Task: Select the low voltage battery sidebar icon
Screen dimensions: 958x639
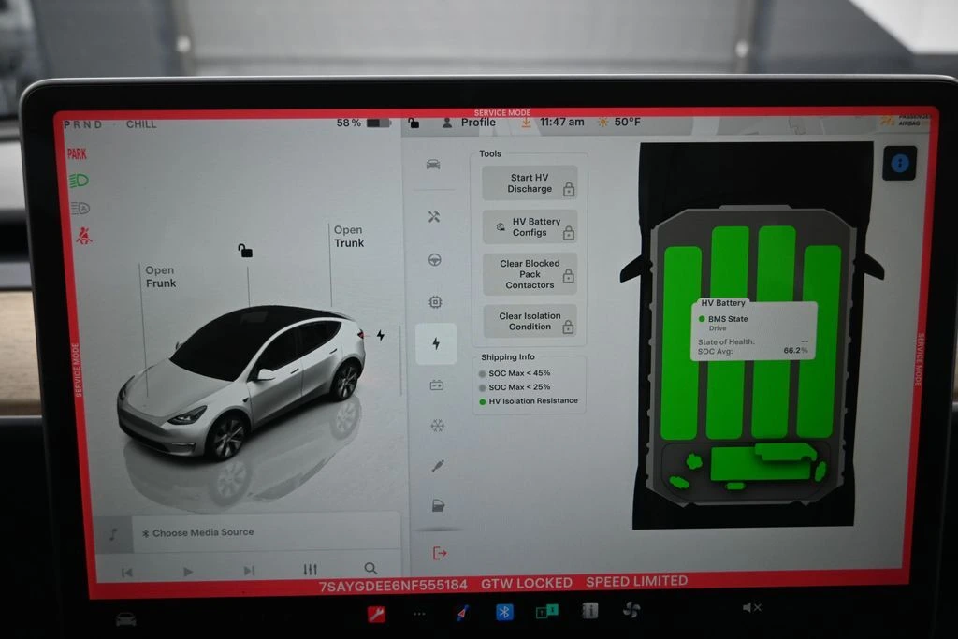Action: tap(436, 385)
